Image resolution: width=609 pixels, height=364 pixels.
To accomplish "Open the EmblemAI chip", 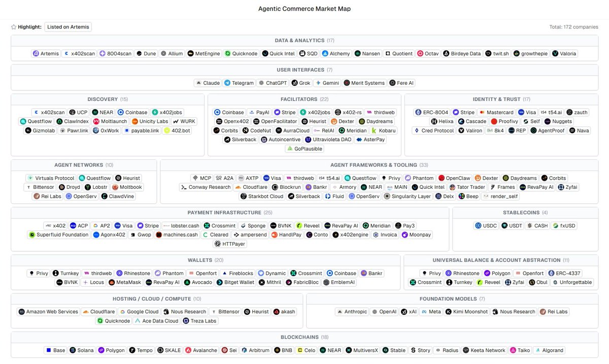I will [x=339, y=282].
